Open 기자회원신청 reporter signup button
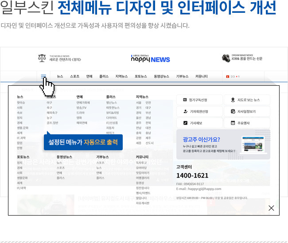This screenshot has height=243, width=288. coord(199,111)
